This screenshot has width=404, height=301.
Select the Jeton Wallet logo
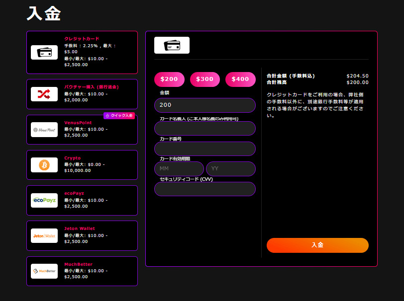click(44, 235)
